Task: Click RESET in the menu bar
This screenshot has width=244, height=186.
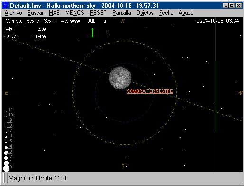Action: pyautogui.click(x=98, y=13)
